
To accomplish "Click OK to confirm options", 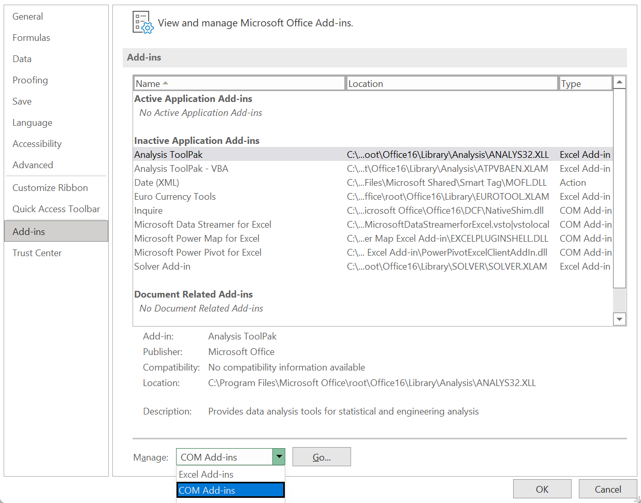I will (x=542, y=489).
